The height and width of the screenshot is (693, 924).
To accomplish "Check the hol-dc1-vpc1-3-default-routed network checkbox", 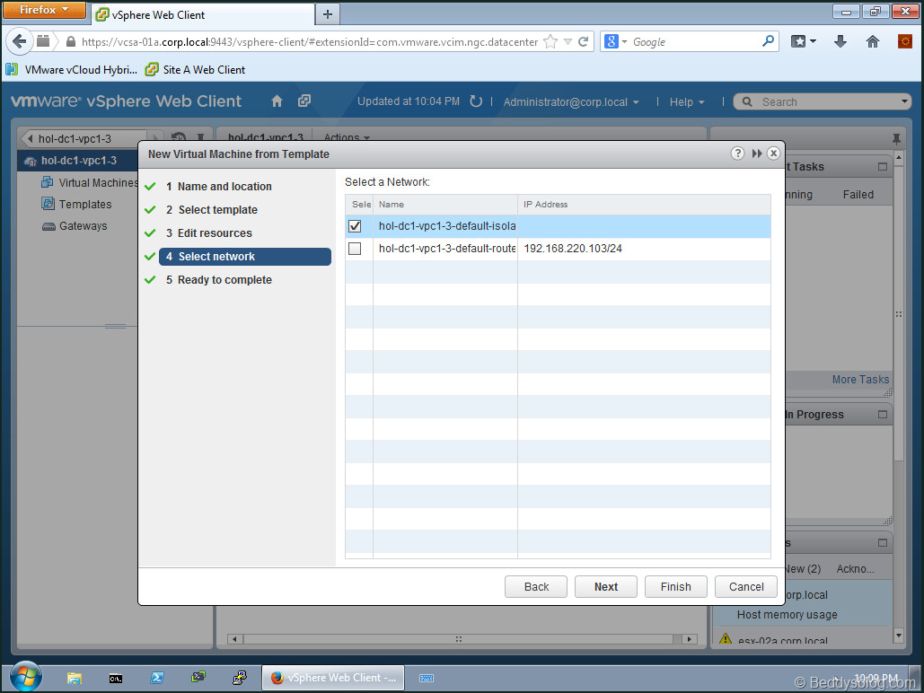I will (x=355, y=249).
